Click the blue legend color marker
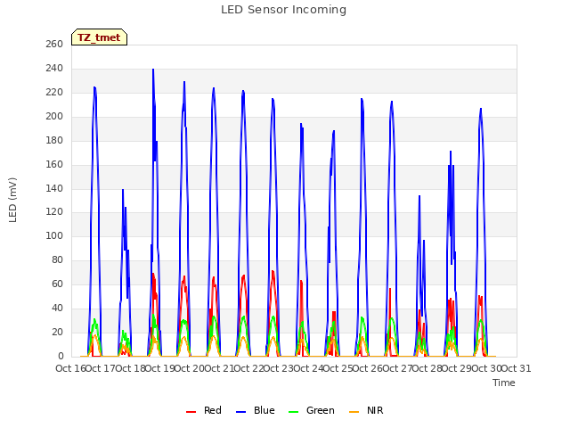The height and width of the screenshot is (428, 570). (241, 412)
